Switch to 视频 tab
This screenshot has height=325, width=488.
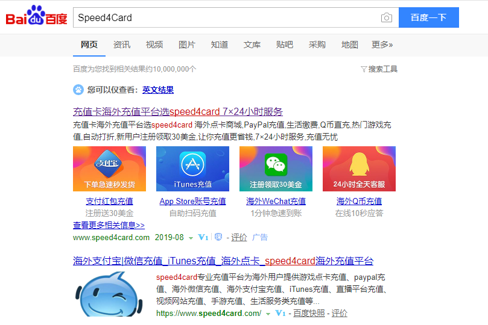pyautogui.click(x=154, y=45)
